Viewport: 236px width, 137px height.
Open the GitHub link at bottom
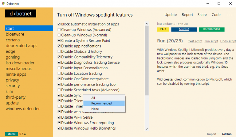[227, 134]
